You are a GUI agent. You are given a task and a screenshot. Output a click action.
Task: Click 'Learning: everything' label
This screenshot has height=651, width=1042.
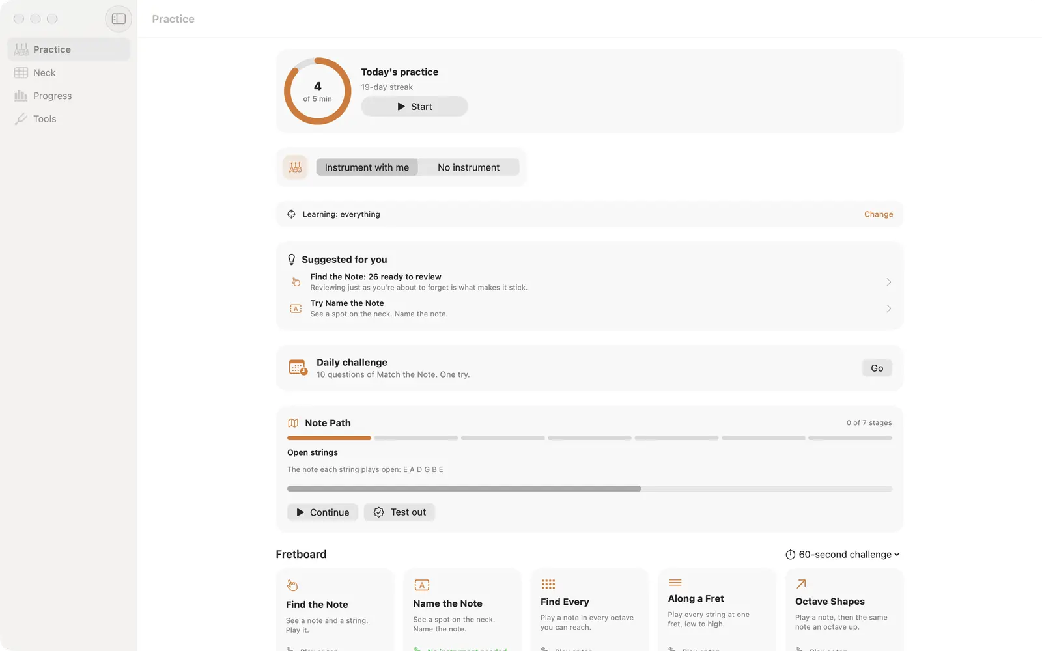pyautogui.click(x=341, y=214)
